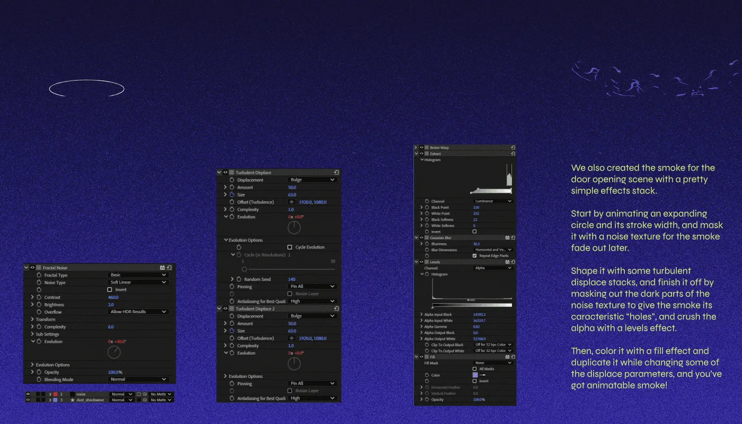
Task: Reset the Turbulent Displace 2 effect
Action: click(337, 308)
